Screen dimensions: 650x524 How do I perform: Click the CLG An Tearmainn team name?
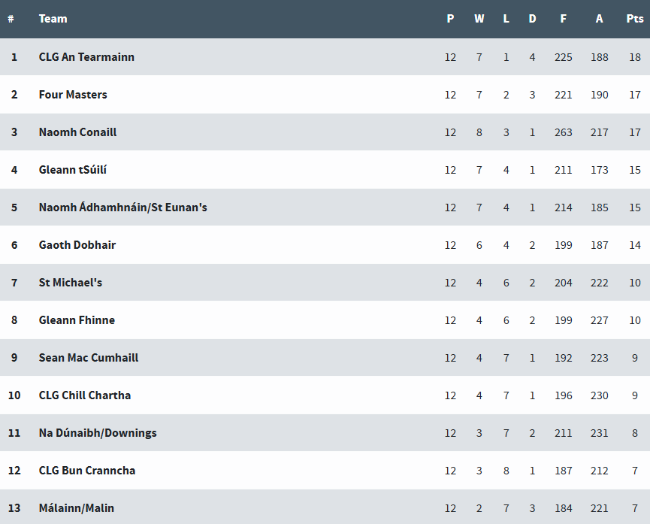coord(86,57)
